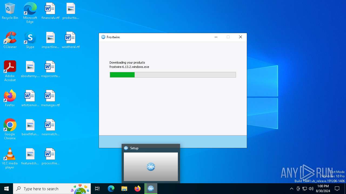Select the nearmatch... document icon
346x194 pixels.
(x=50, y=128)
